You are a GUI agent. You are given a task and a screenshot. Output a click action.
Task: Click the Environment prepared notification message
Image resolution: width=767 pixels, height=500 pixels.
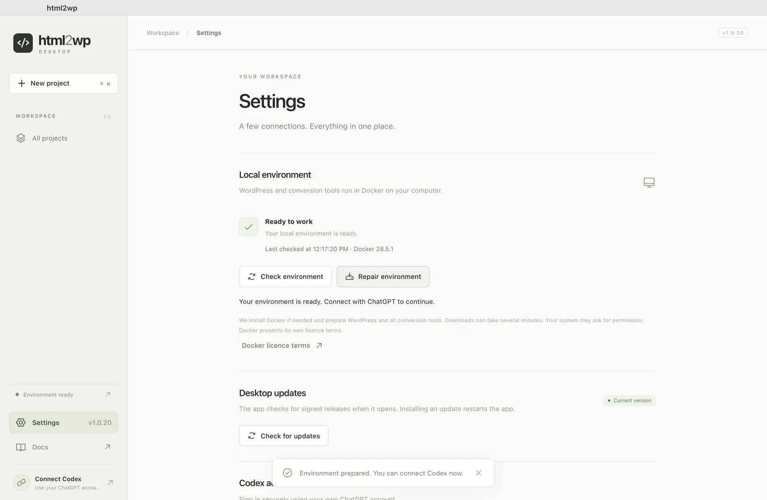[381, 473]
